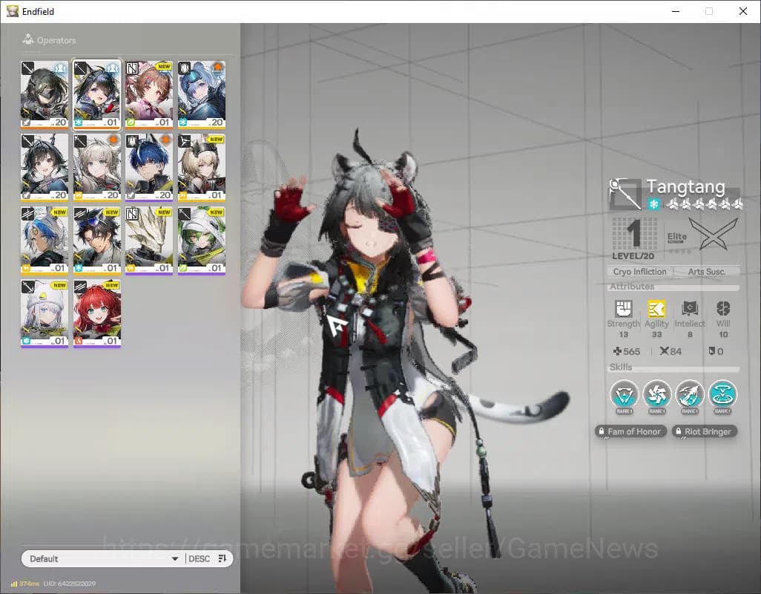The image size is (761, 594).
Task: Click the Will brain attribute icon
Action: 723,308
